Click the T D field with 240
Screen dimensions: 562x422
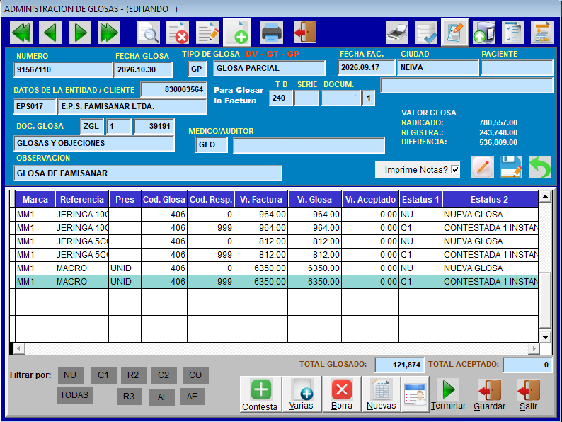pos(281,98)
